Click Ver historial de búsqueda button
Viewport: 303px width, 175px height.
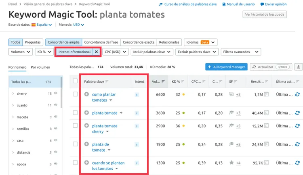click(265, 14)
